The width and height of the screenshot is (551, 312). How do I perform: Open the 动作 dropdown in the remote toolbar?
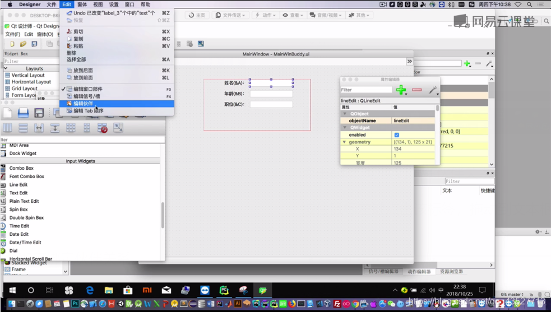coord(265,15)
